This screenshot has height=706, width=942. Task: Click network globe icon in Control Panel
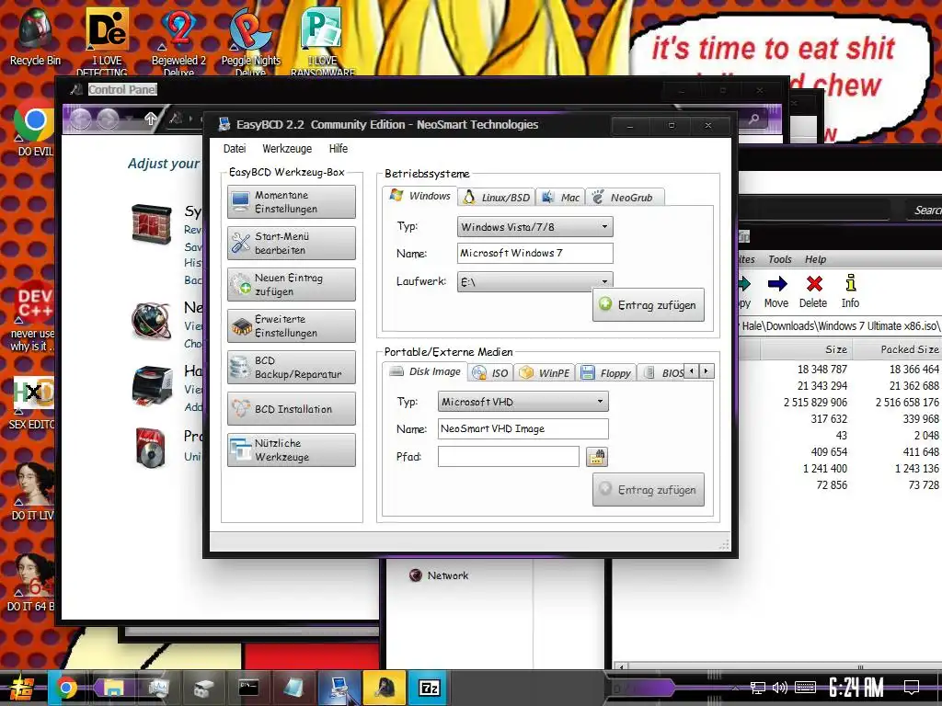pos(152,321)
